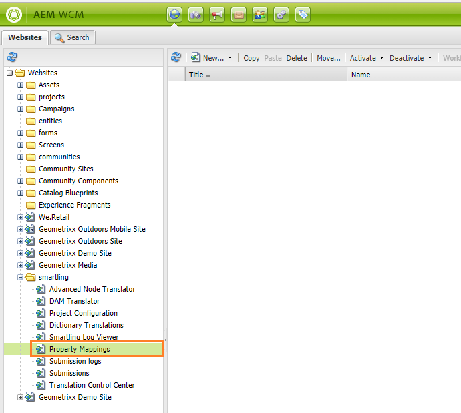Open the Tagging label icon

click(x=303, y=15)
